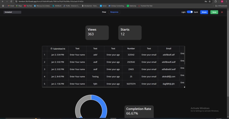Open the SkillsBuild bookmark
Viewport: 229px width, 119px height.
[57, 6]
